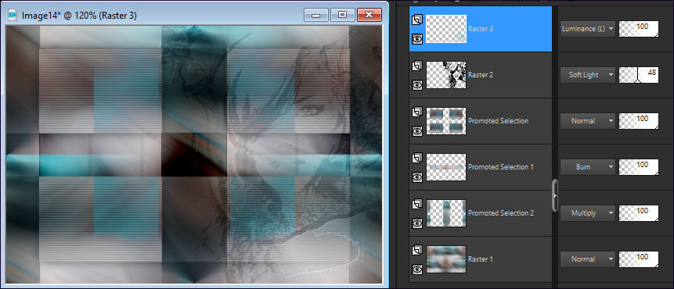Minimize the Image14 window

316,15
